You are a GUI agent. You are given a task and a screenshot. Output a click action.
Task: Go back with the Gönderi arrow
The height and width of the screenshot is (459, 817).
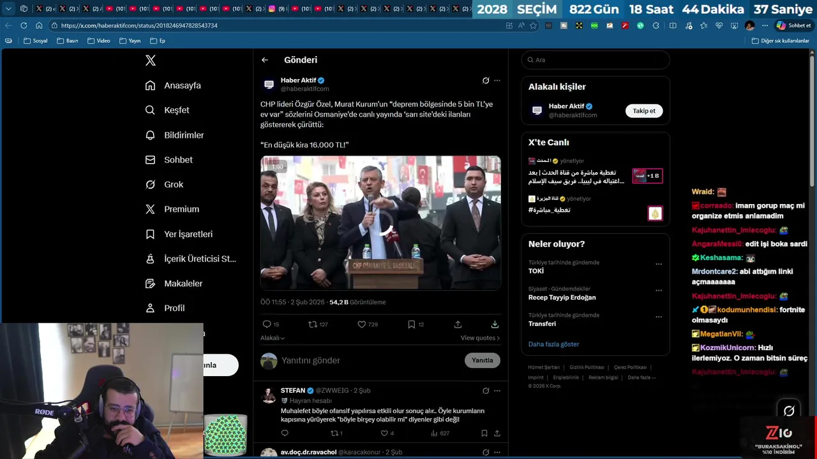[x=265, y=60]
